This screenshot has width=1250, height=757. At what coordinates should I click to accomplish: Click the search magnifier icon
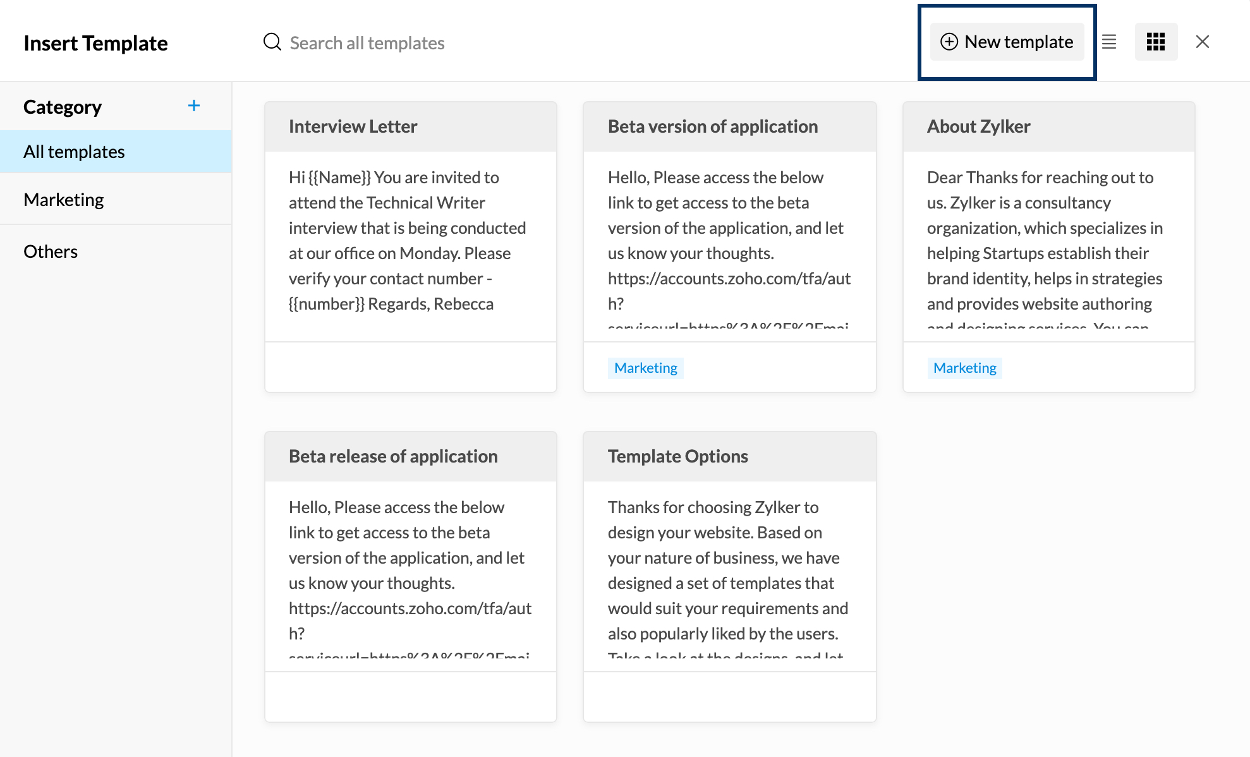(x=272, y=42)
